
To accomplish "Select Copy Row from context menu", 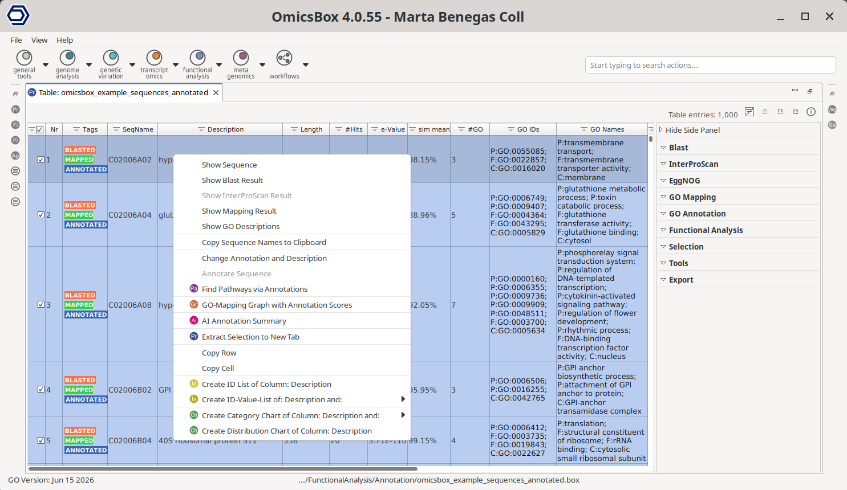I will tap(292, 353).
